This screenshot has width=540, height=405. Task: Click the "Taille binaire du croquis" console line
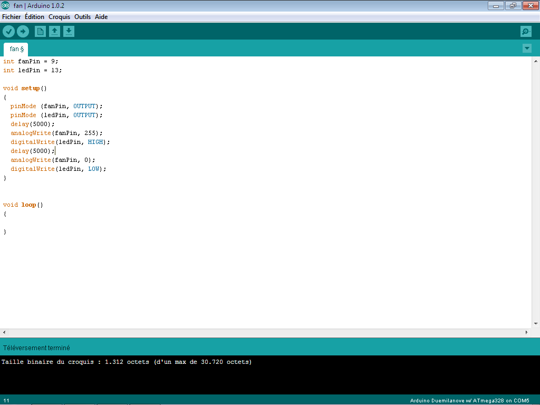127,362
